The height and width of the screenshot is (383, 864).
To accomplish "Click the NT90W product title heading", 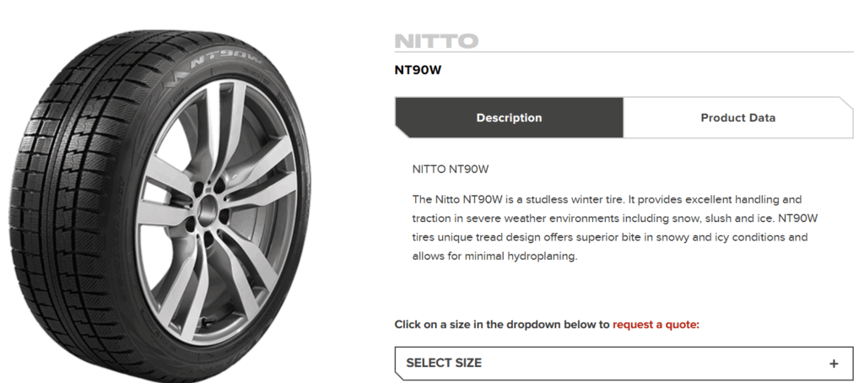I will pyautogui.click(x=418, y=70).
